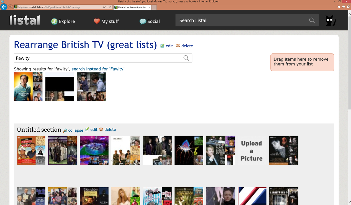Screen dimensions: 351x205
Task: Select the mostly black search result thumbnail
Action: click(x=60, y=87)
